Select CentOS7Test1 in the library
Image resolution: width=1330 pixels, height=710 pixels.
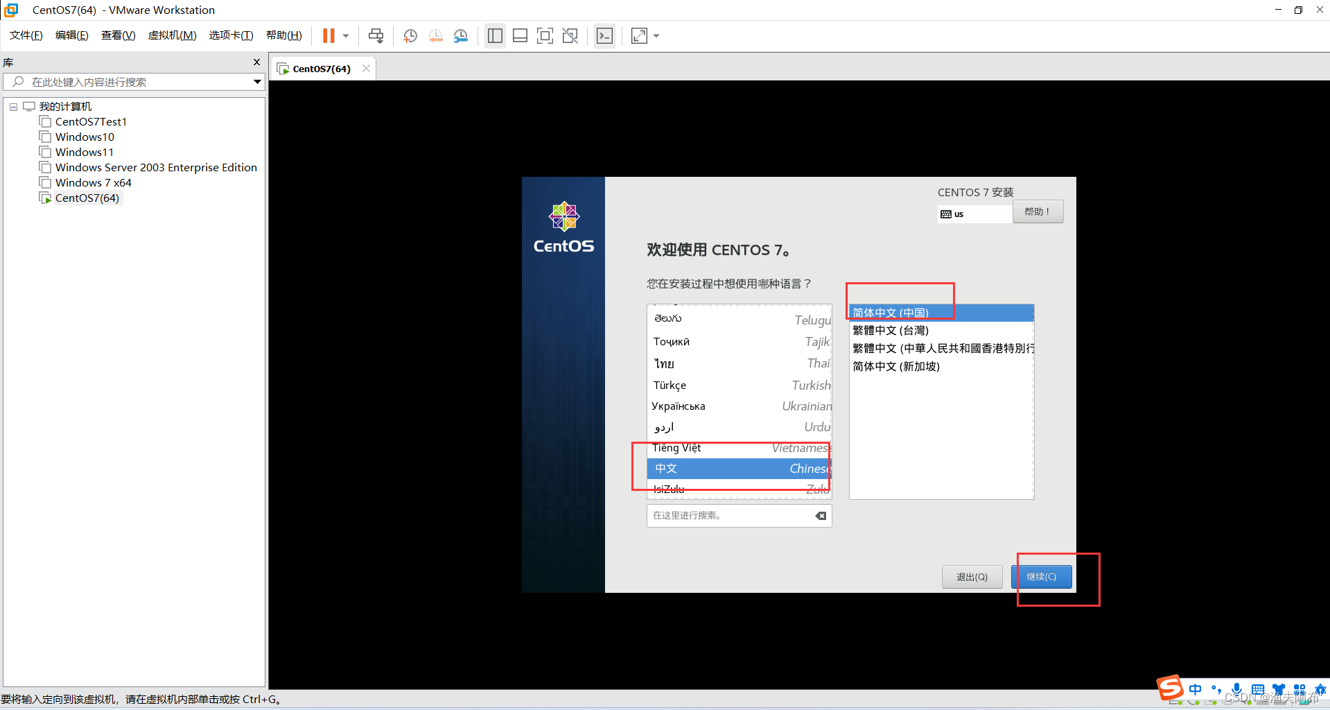tap(91, 122)
